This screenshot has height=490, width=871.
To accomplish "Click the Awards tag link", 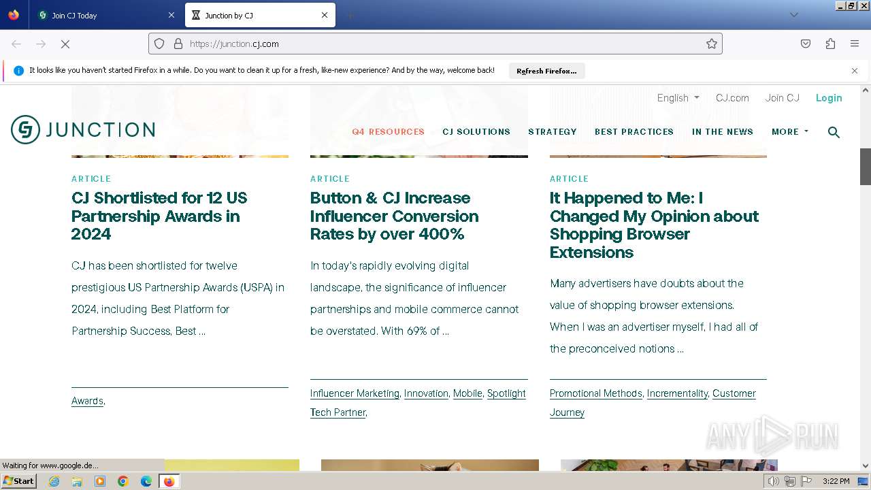I will [x=87, y=401].
